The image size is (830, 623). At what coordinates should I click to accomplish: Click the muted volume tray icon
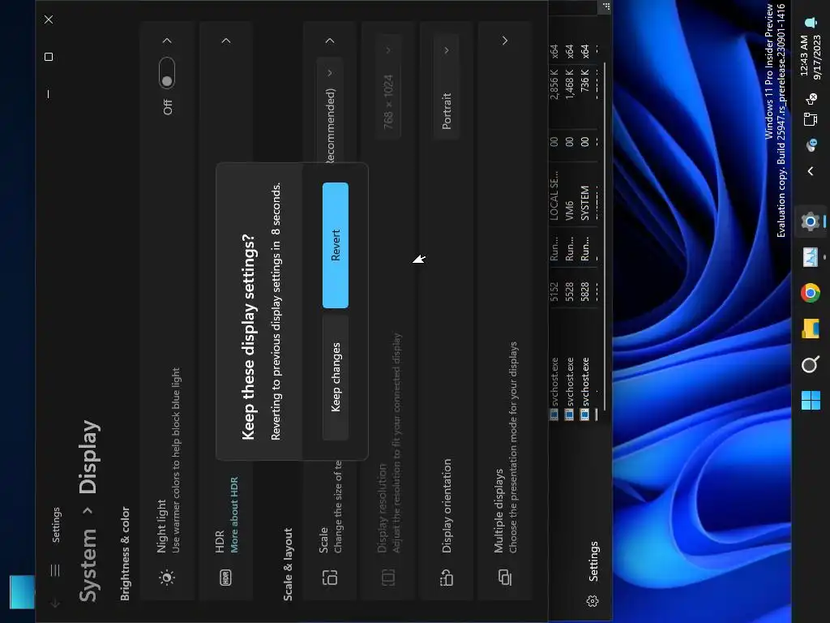[x=811, y=98]
